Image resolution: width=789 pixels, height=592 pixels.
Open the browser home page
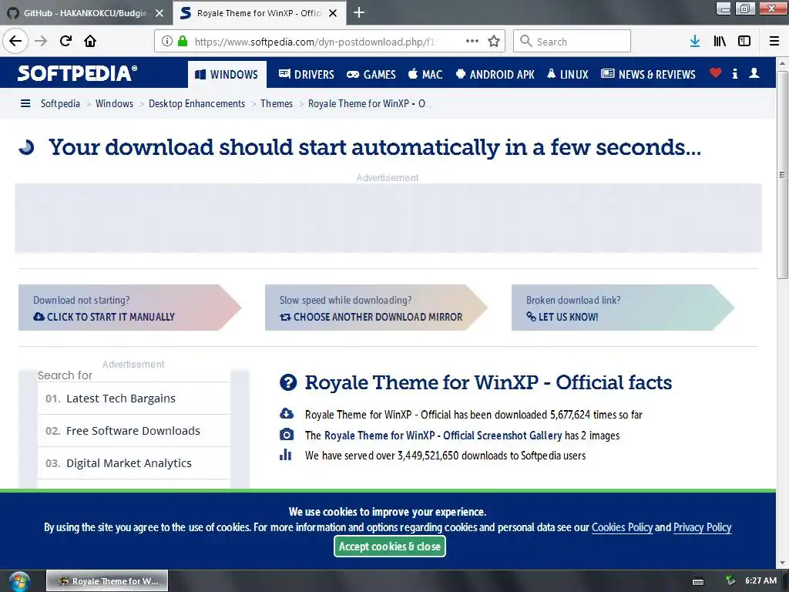click(90, 41)
